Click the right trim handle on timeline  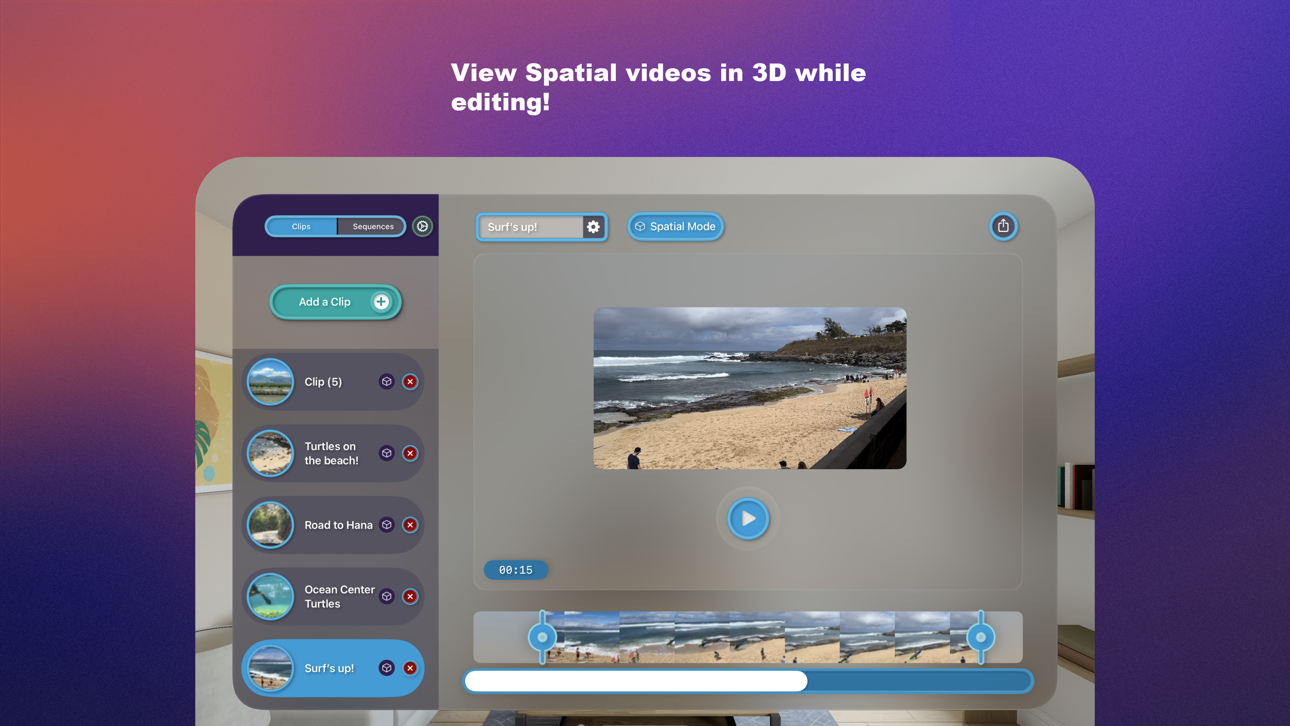[981, 637]
